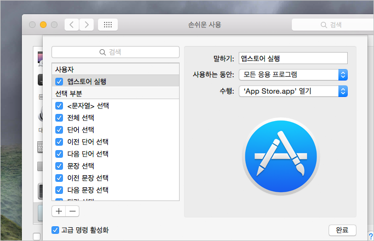Select the 전체 선택 row text
374x241 pixels.
[x=80, y=118]
